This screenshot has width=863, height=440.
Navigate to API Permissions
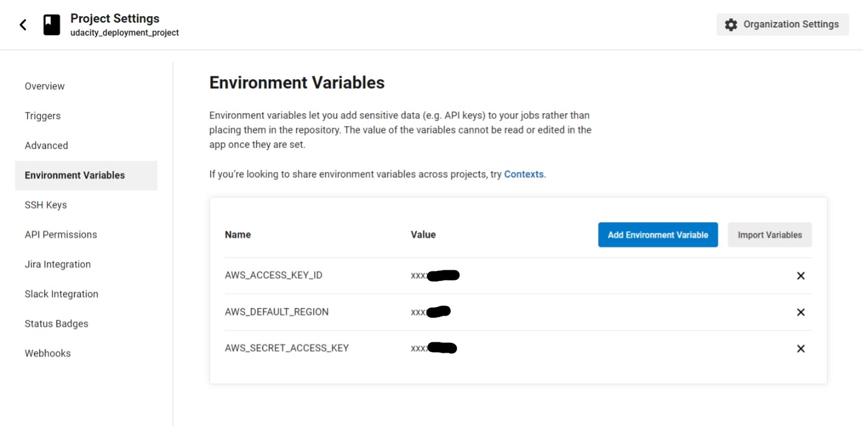pyautogui.click(x=61, y=235)
